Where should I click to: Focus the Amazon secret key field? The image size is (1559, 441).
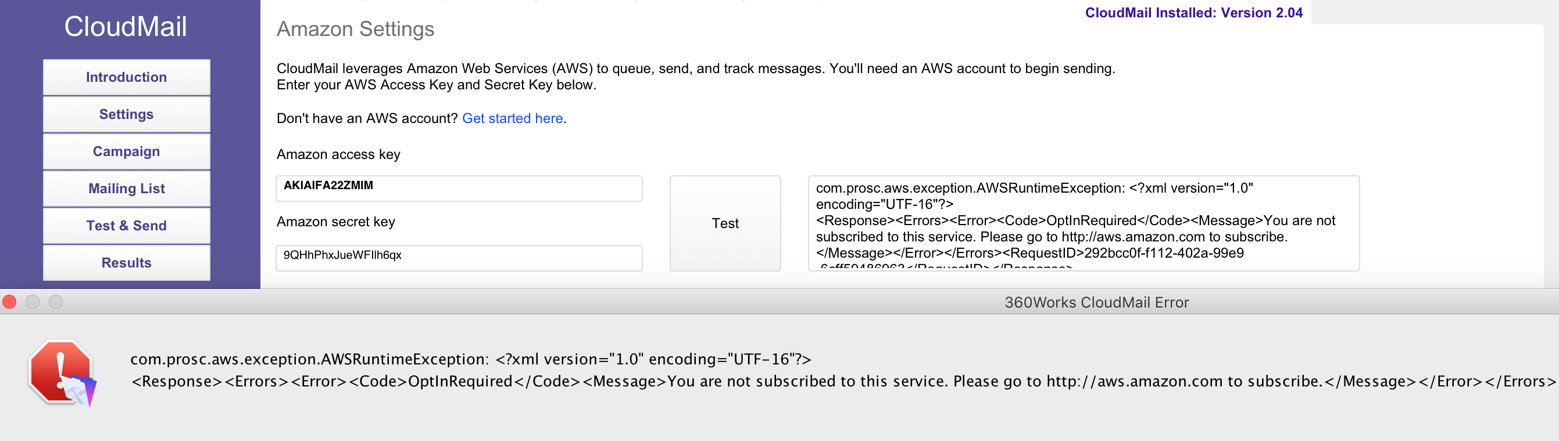459,258
